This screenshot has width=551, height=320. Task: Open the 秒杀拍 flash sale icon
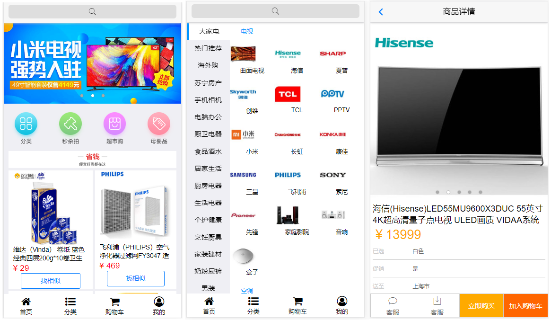click(70, 124)
